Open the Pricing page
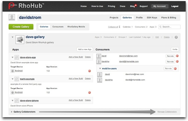 pos(112,6)
